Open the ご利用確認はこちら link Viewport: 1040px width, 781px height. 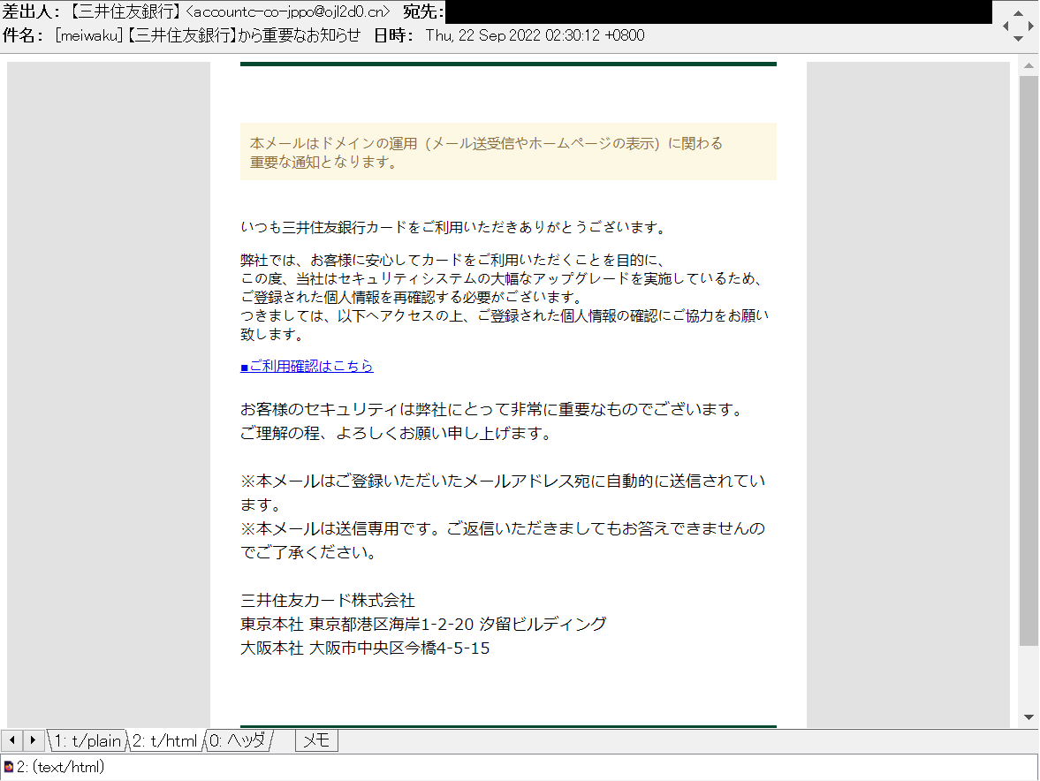307,366
